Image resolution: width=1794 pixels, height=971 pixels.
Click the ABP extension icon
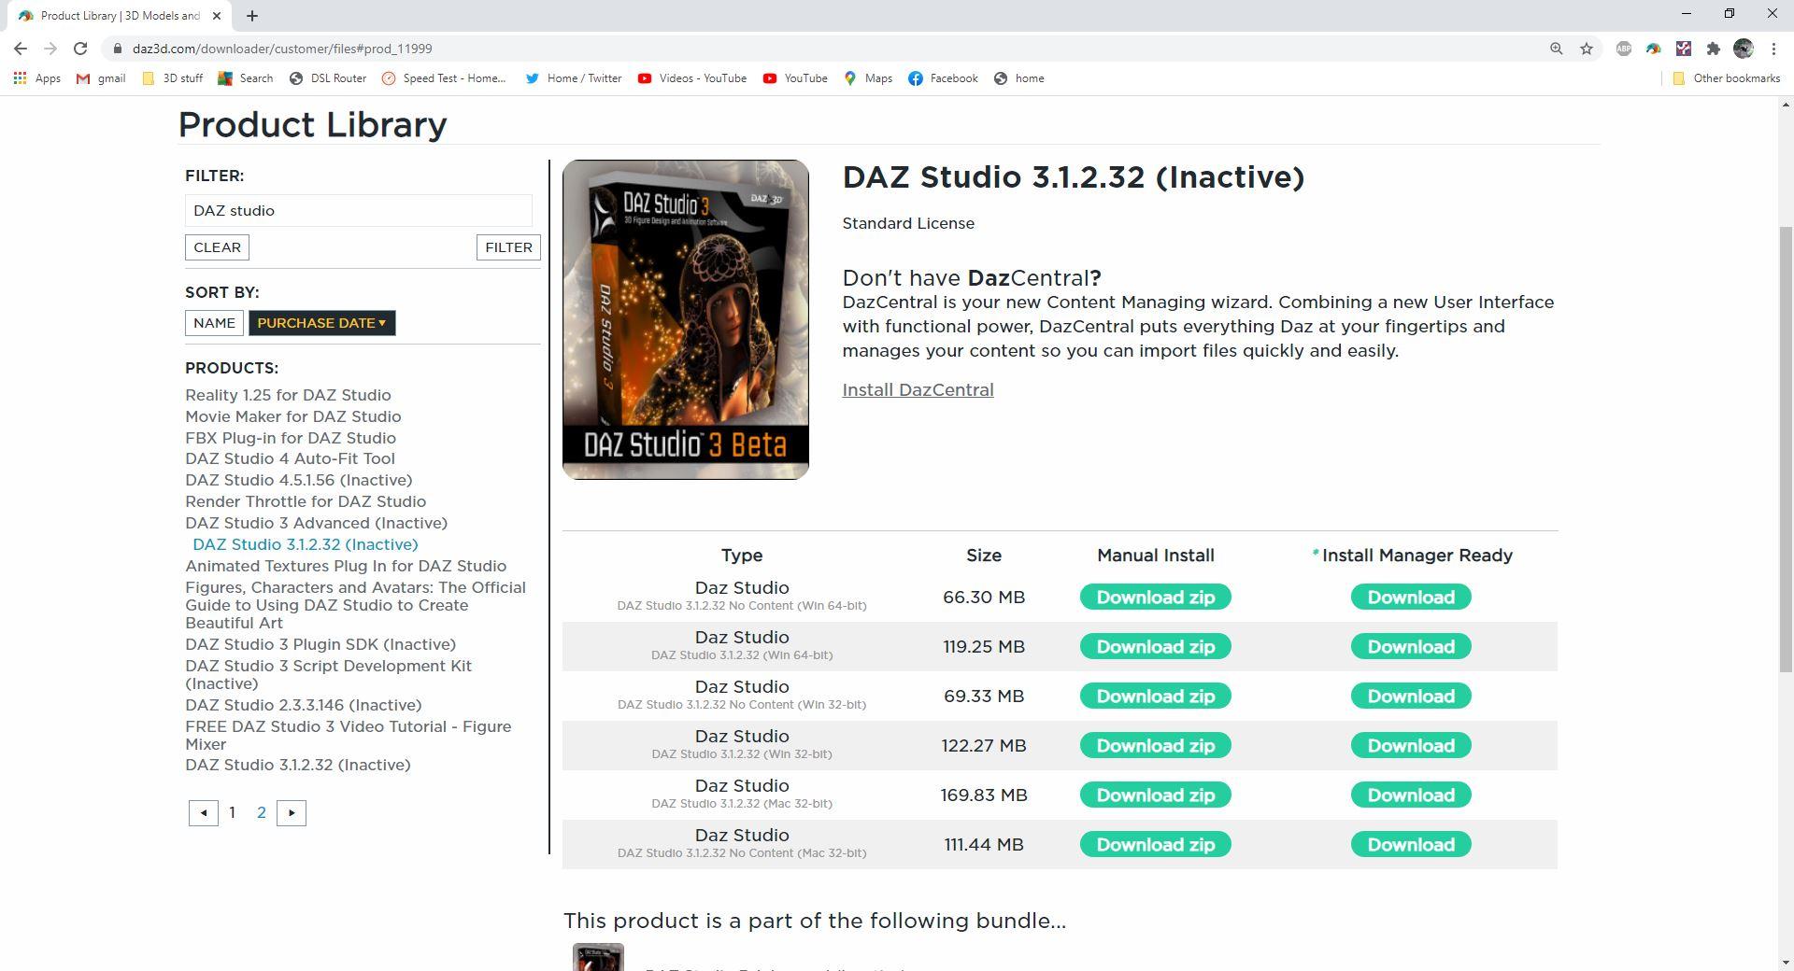tap(1624, 49)
